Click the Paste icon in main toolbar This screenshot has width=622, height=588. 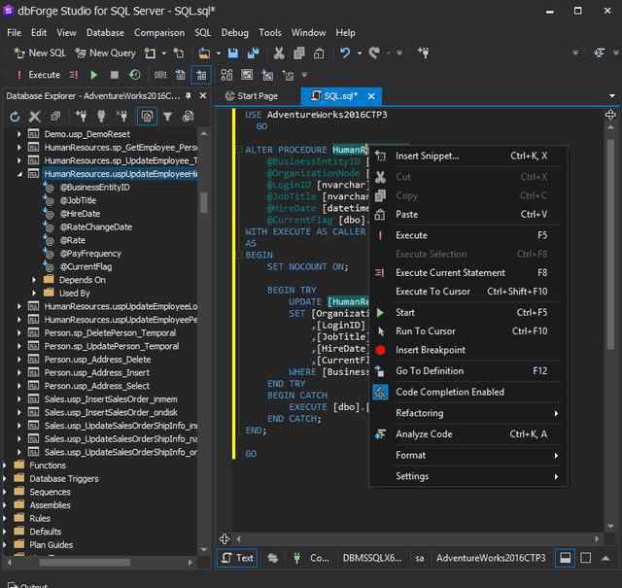tap(319, 53)
